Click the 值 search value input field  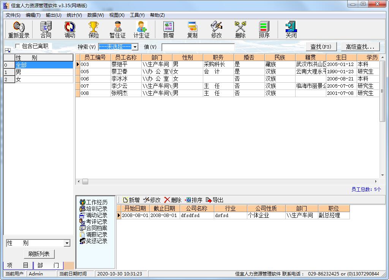coord(198,47)
